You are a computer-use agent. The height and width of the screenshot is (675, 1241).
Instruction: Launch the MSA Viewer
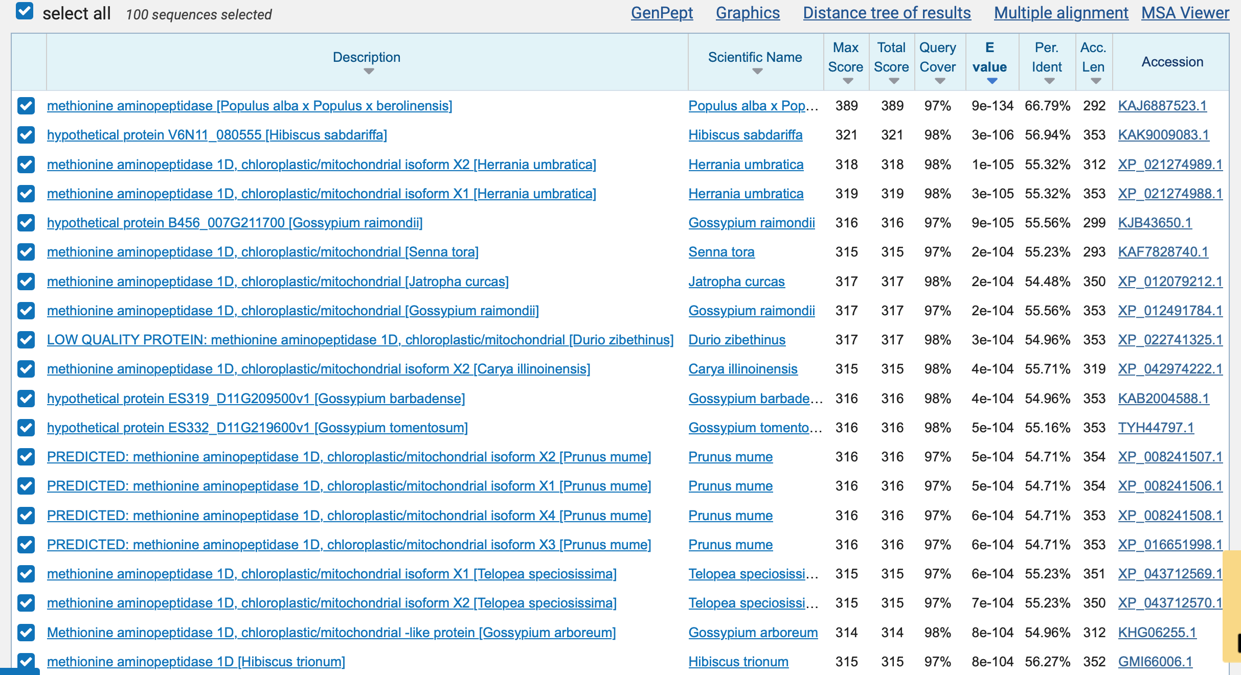(1185, 13)
